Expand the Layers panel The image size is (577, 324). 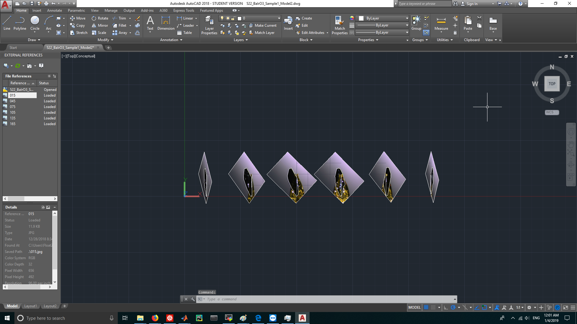240,40
